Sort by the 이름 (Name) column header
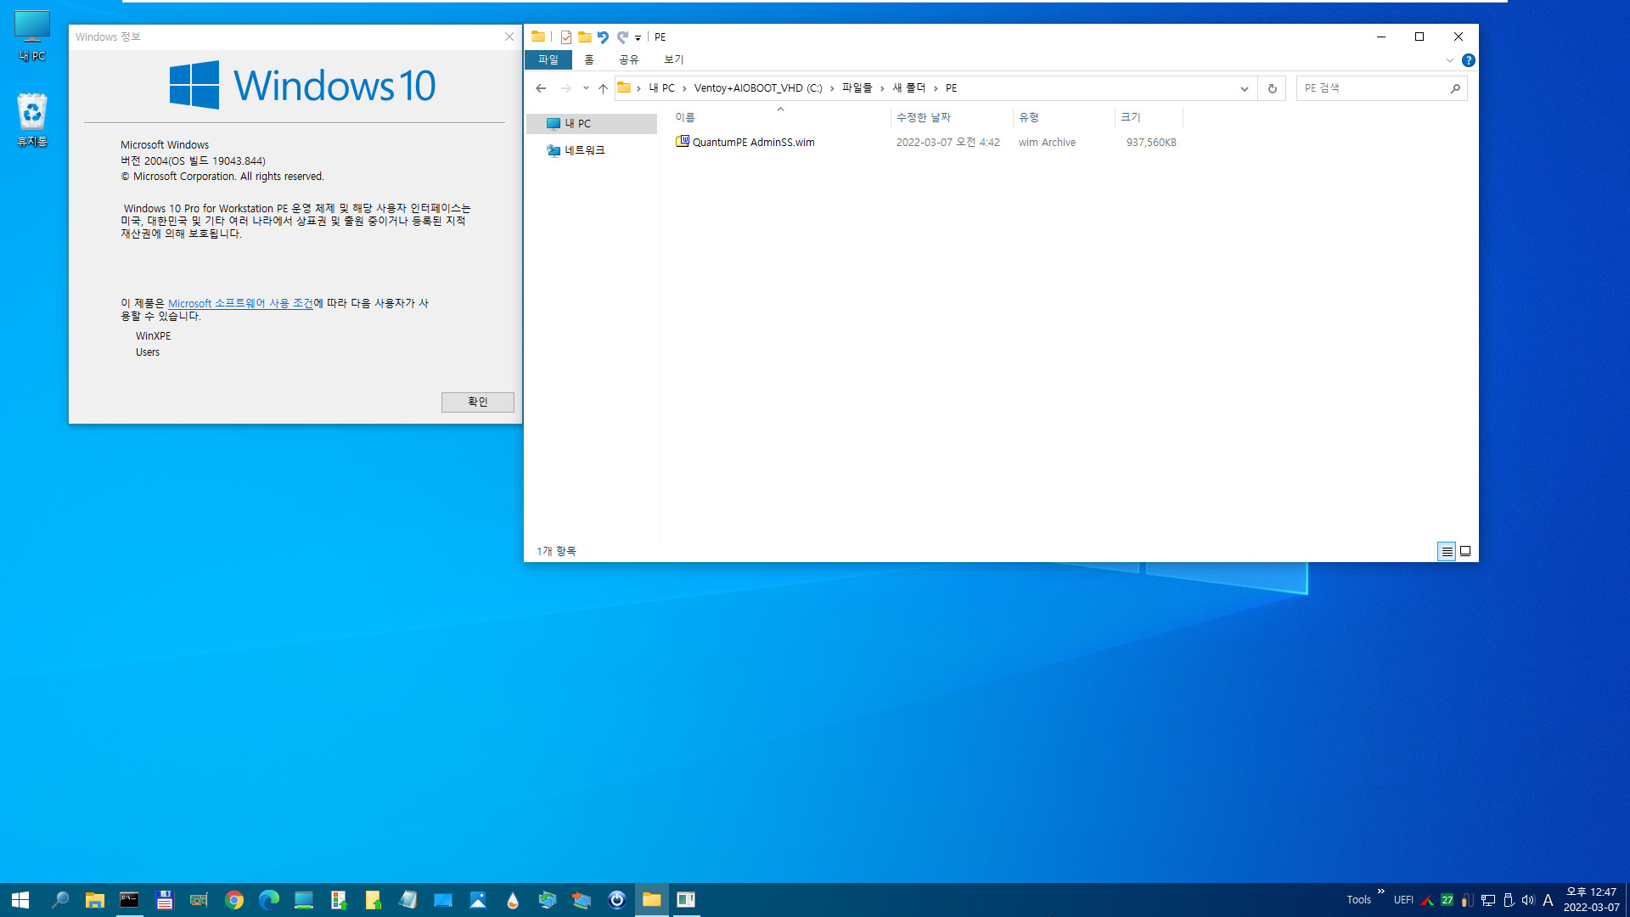 [779, 118]
